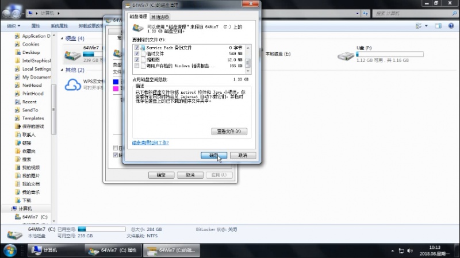Click the Windows Start orb

pos(10,251)
